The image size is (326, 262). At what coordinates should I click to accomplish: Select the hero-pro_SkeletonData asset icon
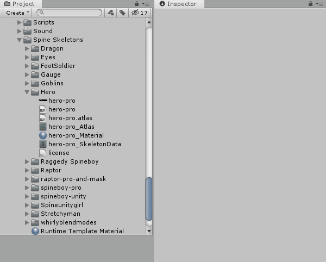point(43,144)
